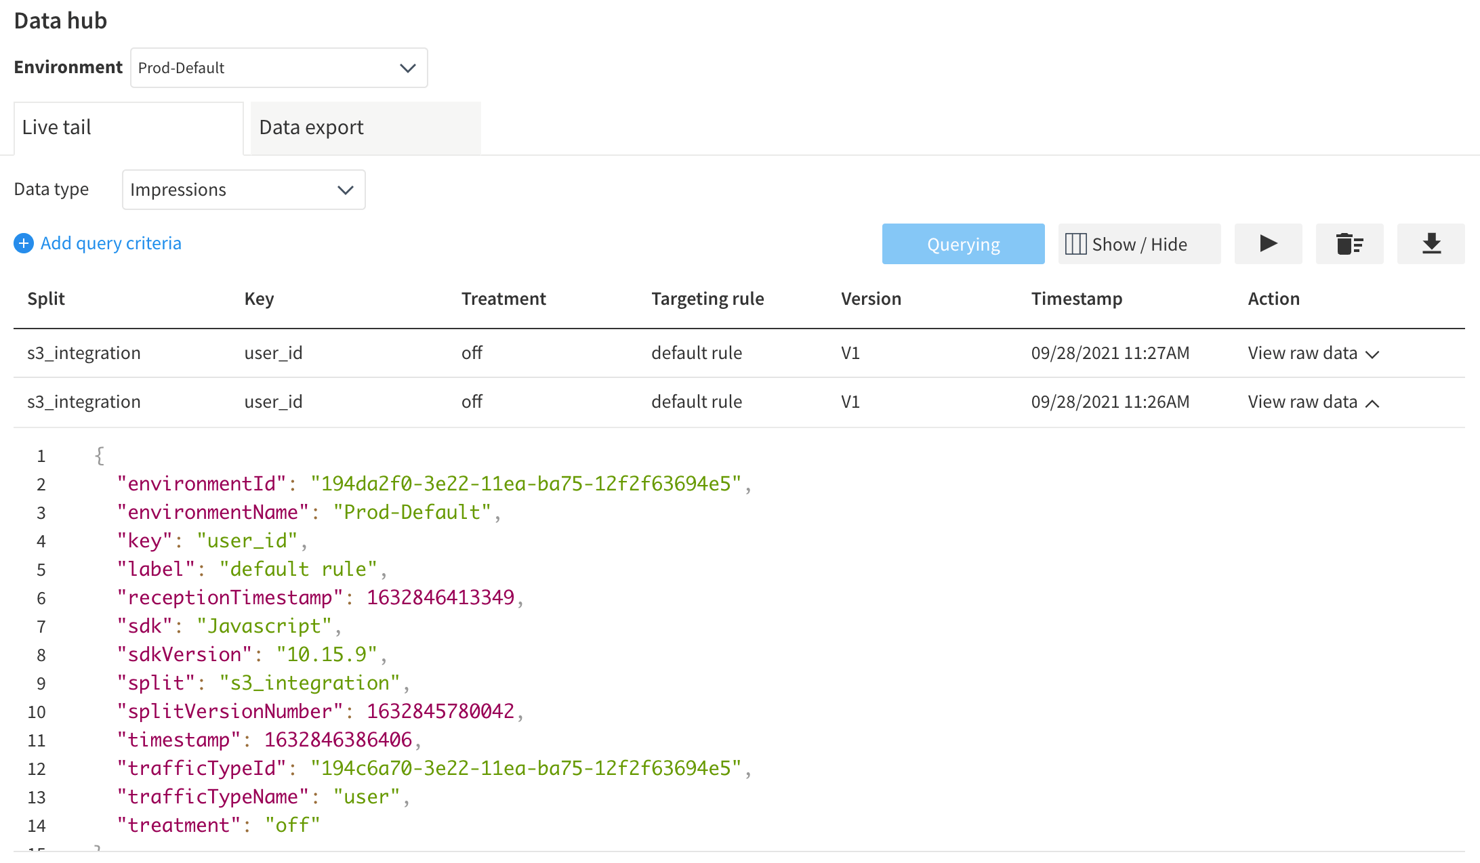
Task: Open the Environment Prod-Default dropdown
Action: [x=279, y=68]
